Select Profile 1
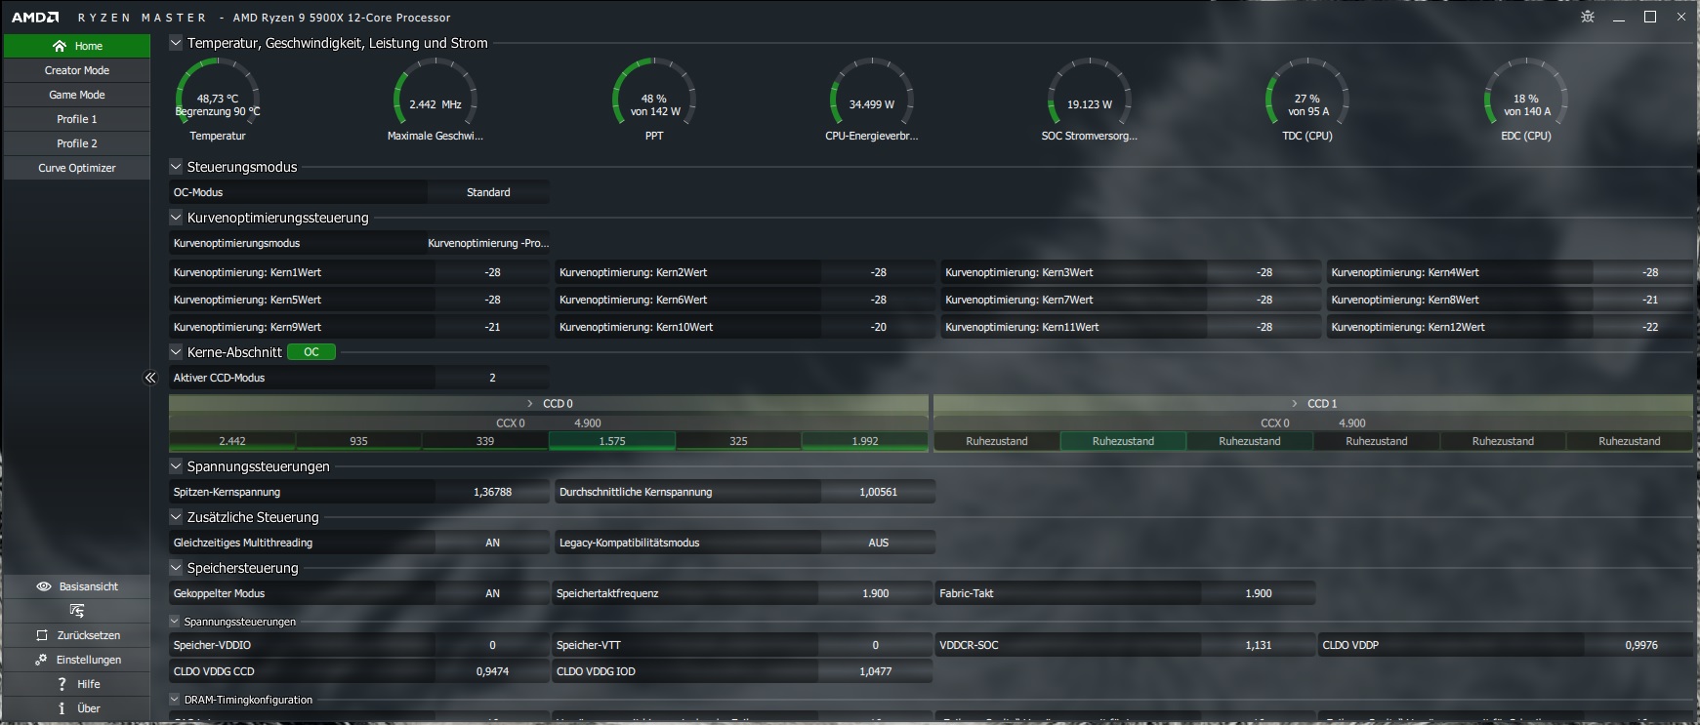The width and height of the screenshot is (1700, 725). [76, 119]
